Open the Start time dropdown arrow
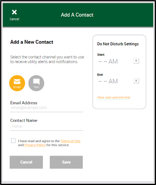Image resolution: width=156 pixels, height=185 pixels. pos(136,61)
